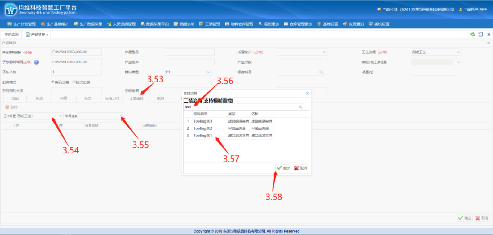The width and height of the screenshot is (493, 235).
Task: Click the orange 删除 delete icon
Action: (x=6, y=107)
